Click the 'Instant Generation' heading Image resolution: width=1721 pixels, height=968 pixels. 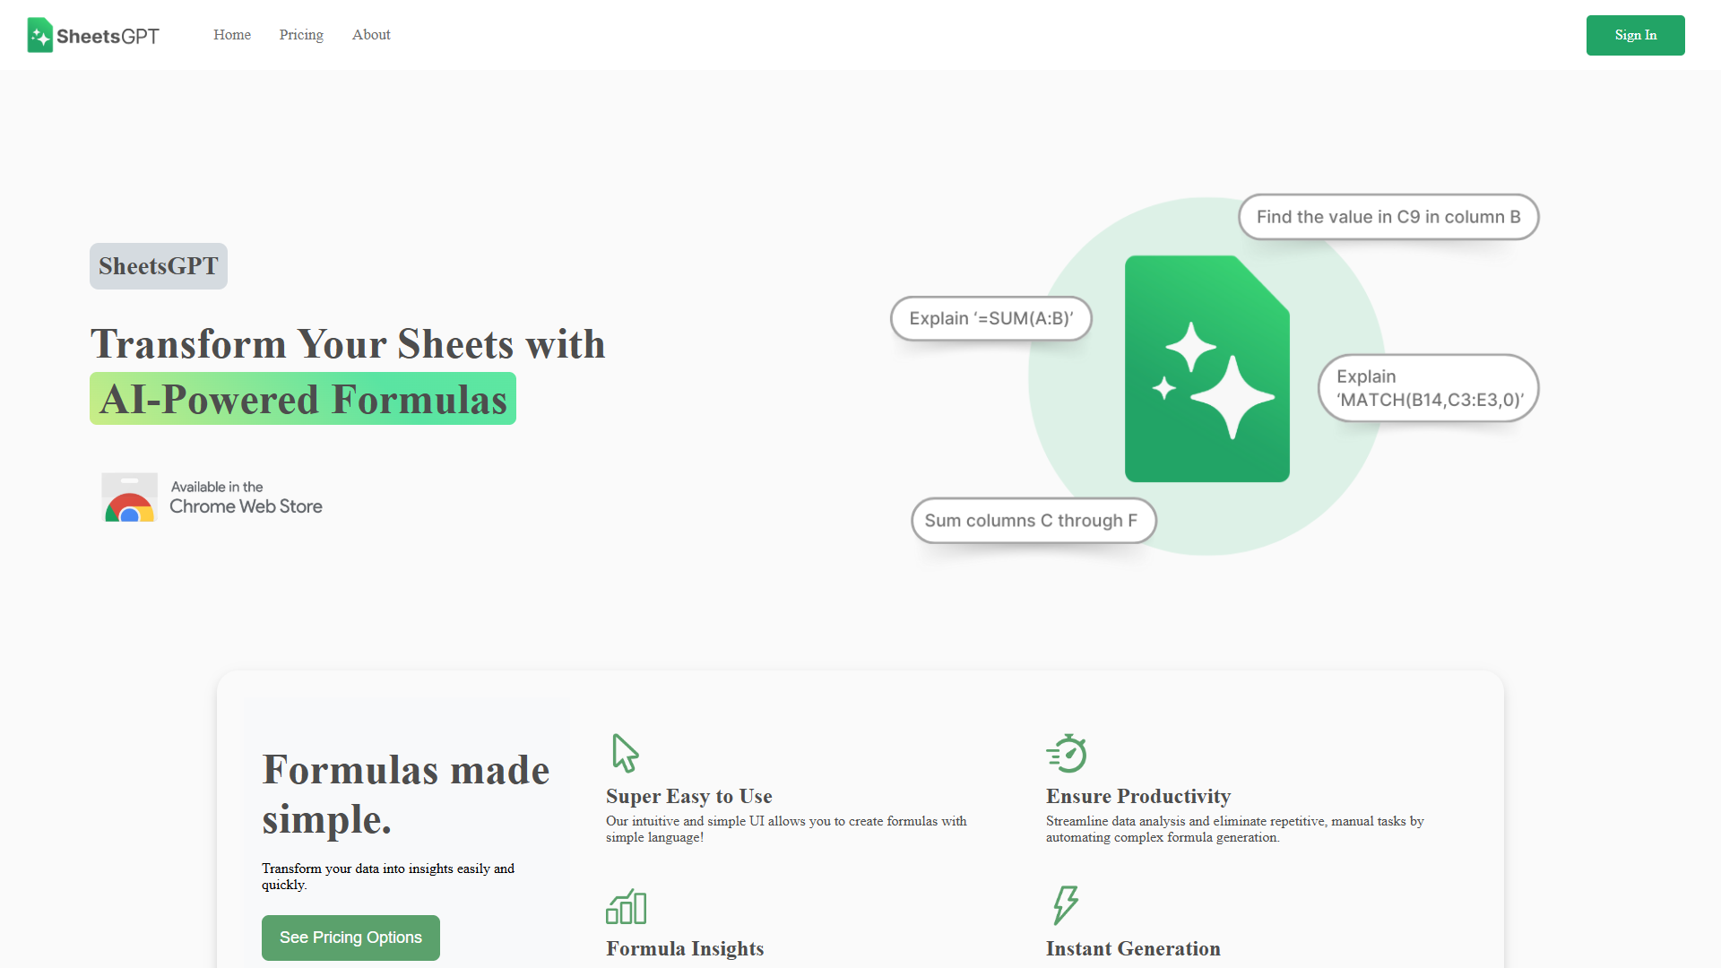click(x=1133, y=948)
